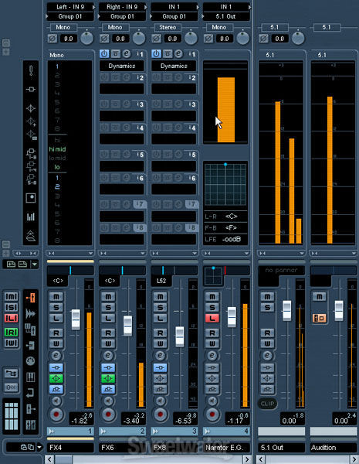Click 'Stereo' config label on FX8 strip
The image size is (359, 464).
tap(168, 27)
